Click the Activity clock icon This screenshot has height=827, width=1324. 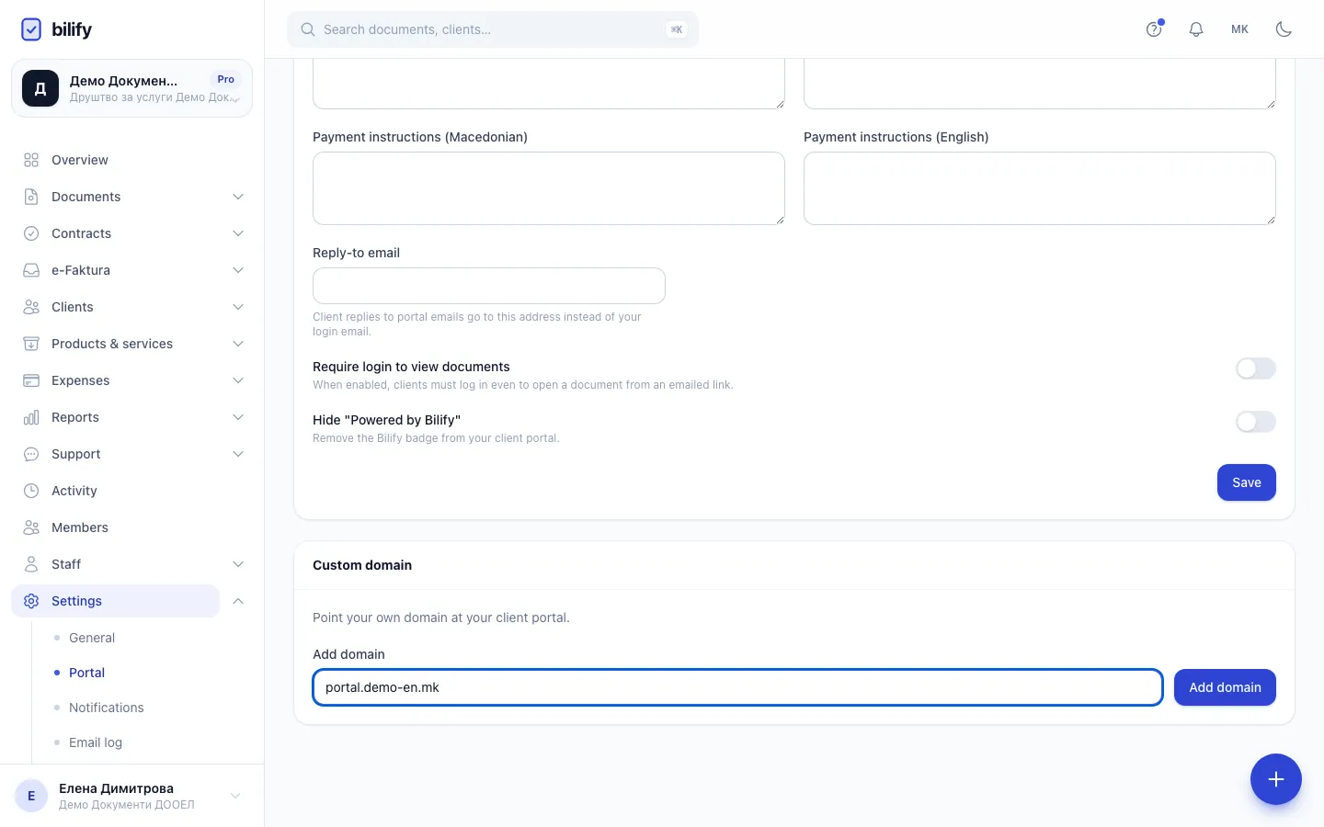point(31,491)
